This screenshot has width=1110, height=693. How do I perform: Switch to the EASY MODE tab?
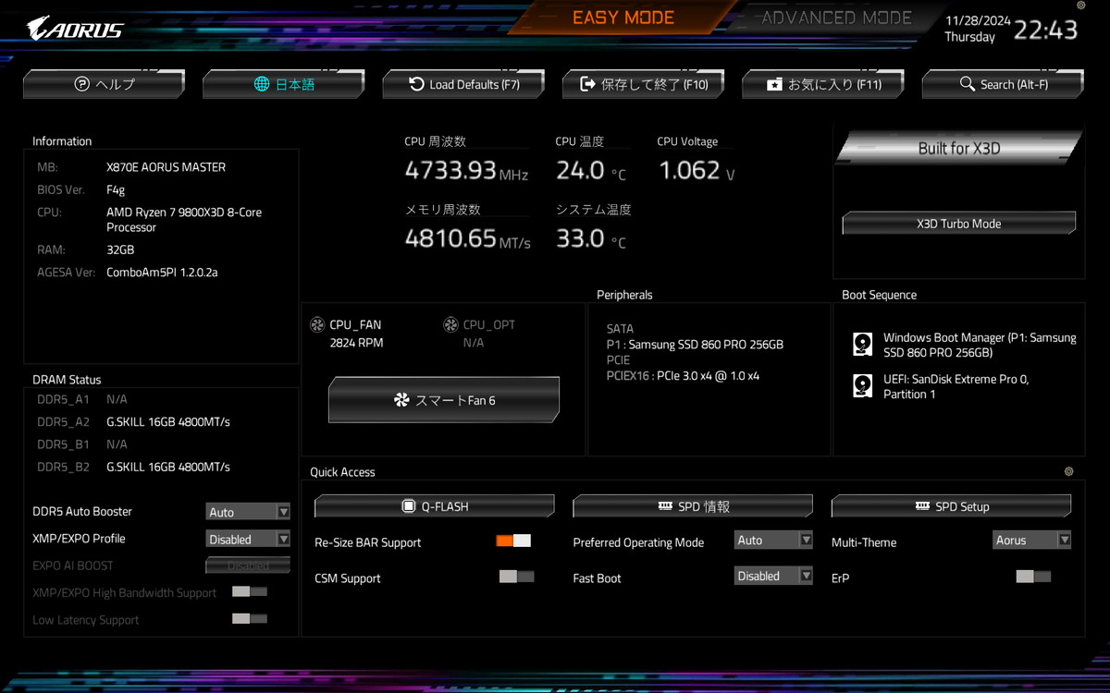[623, 18]
